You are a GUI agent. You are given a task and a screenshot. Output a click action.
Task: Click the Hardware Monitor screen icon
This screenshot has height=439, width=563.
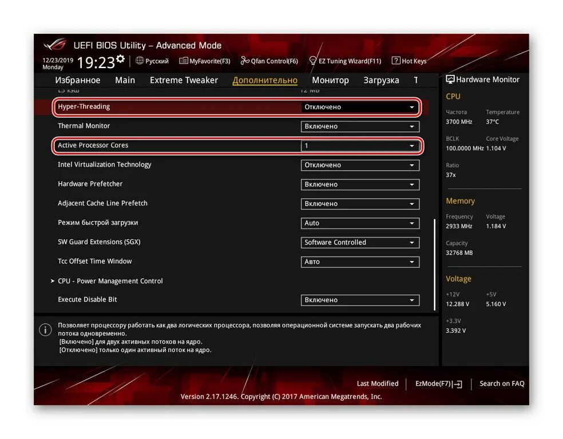(450, 80)
